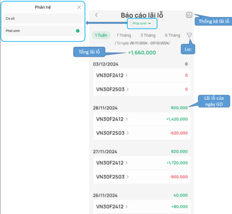This screenshot has height=214, width=232.
Task: Open the filter funnel icon
Action: 189,35
